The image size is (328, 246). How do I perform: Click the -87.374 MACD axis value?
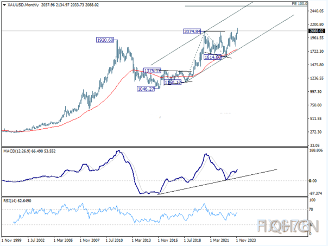pyautogui.click(x=316, y=193)
